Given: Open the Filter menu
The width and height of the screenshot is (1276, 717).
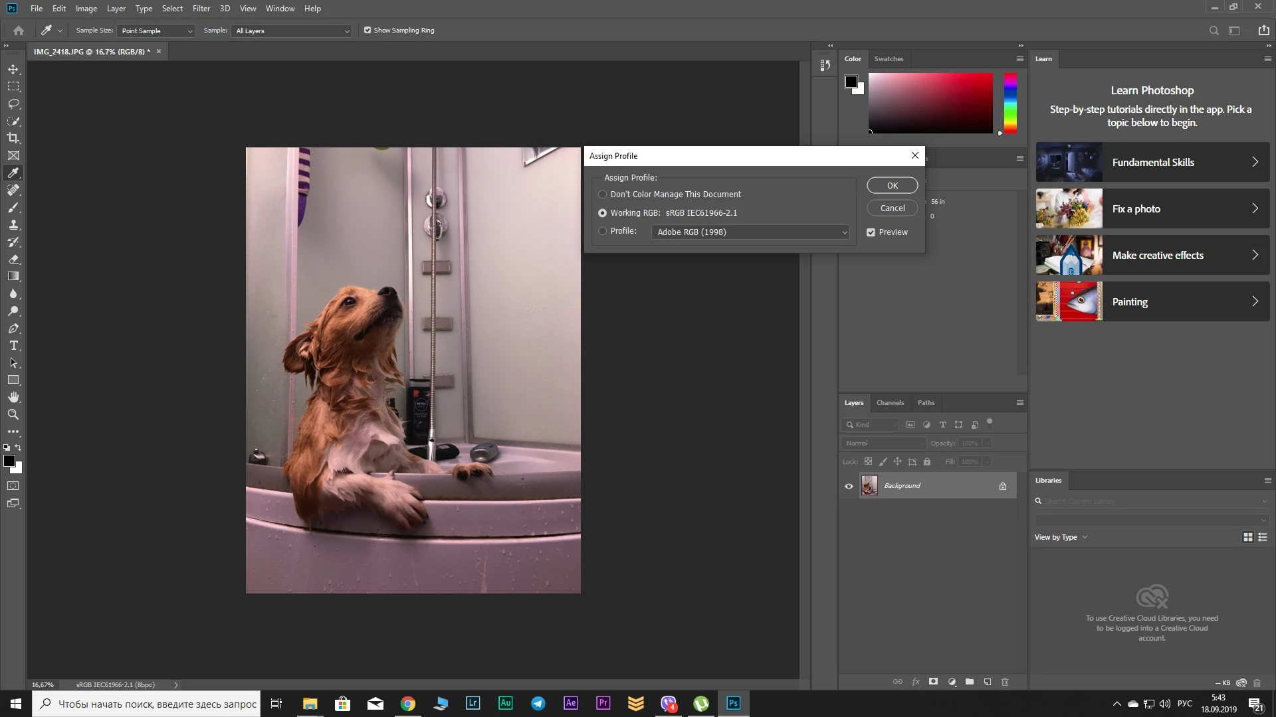Looking at the screenshot, I should click(201, 9).
